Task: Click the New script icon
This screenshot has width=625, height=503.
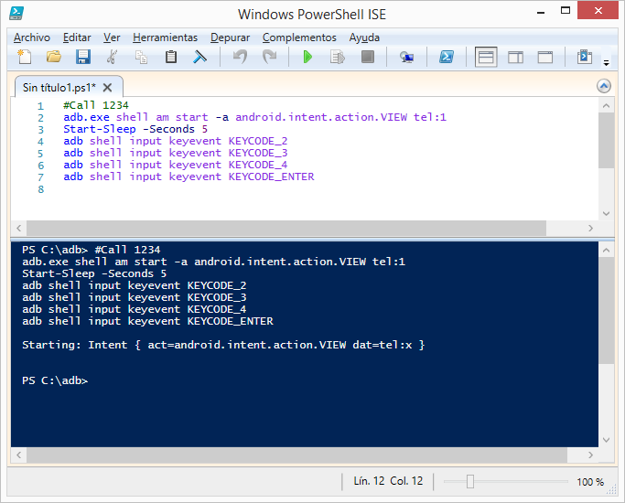Action: click(x=25, y=57)
